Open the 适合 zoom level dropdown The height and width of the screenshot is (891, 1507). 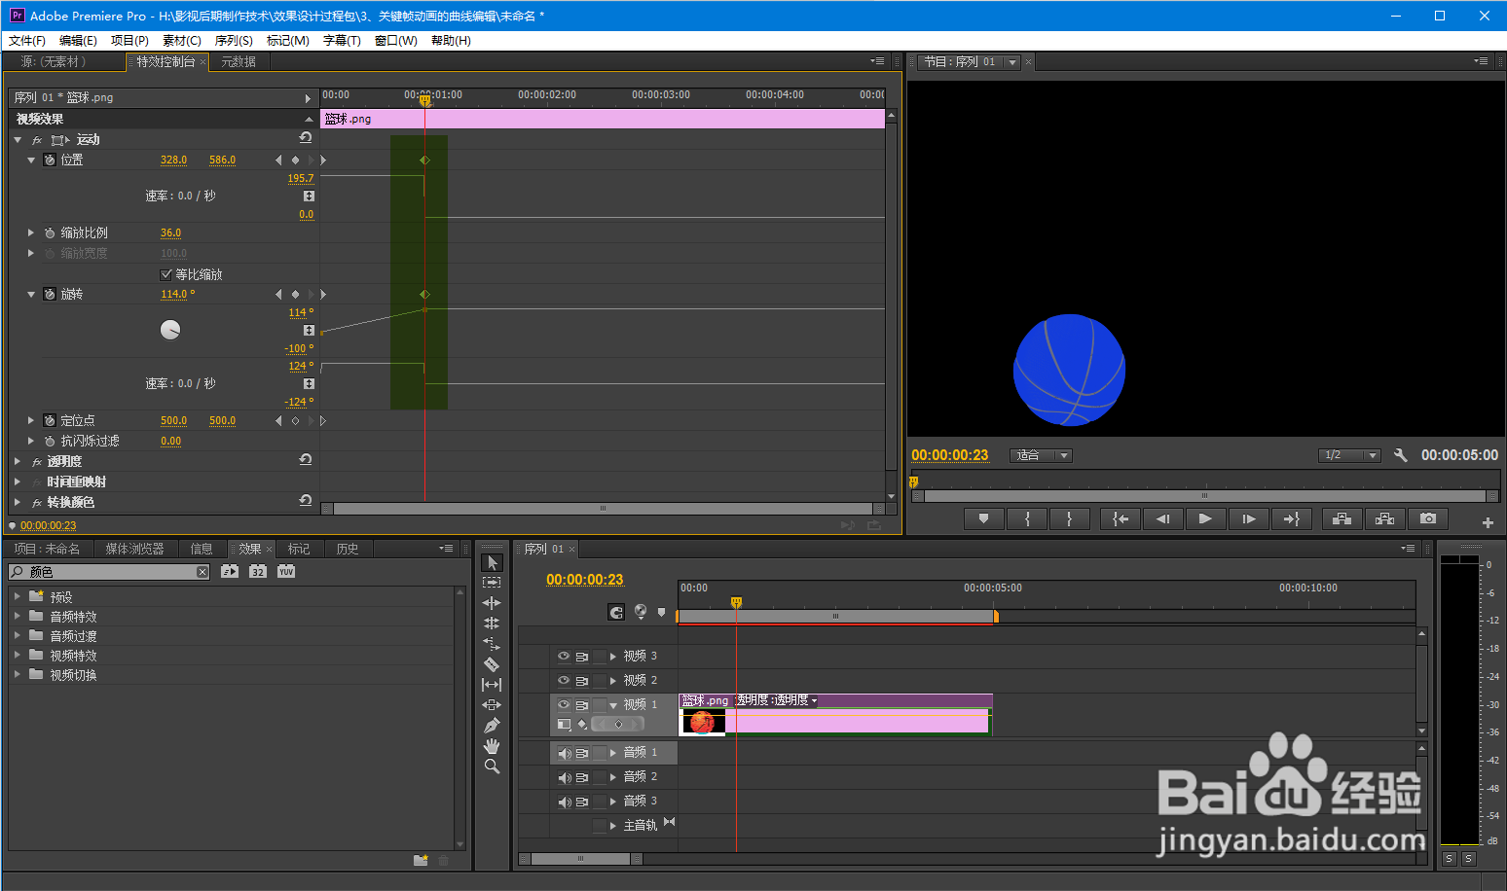pyautogui.click(x=1041, y=455)
